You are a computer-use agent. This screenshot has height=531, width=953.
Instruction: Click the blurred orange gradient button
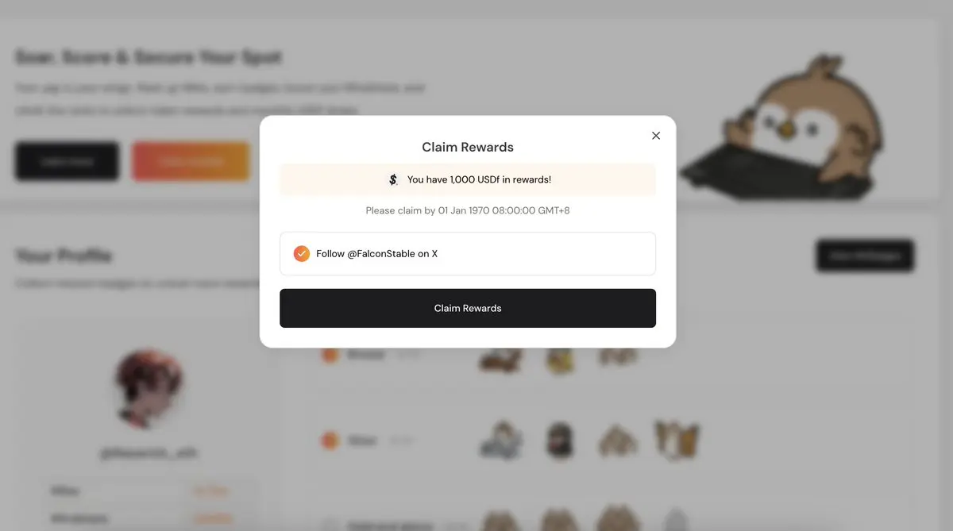pyautogui.click(x=191, y=161)
